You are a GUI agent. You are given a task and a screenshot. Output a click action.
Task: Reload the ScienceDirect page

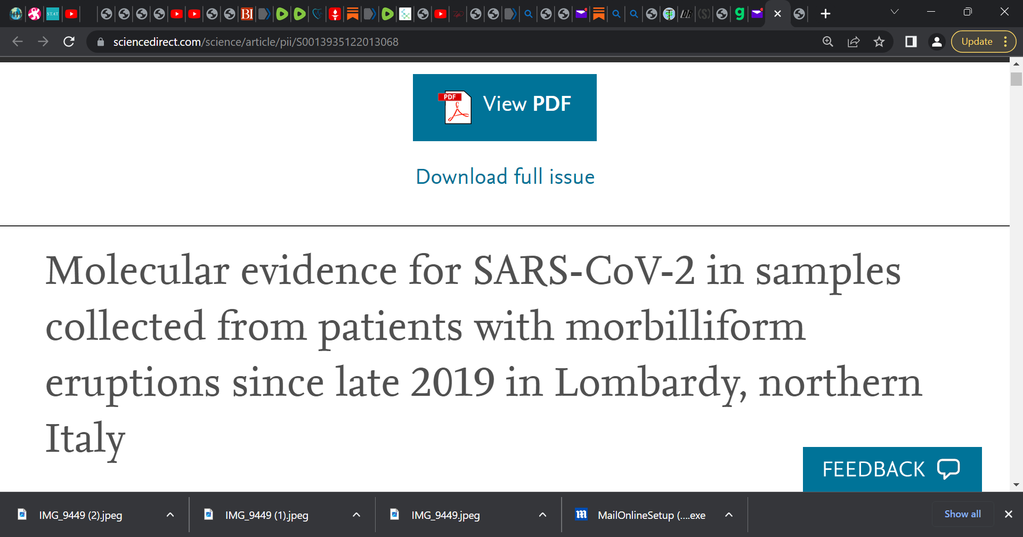pyautogui.click(x=69, y=42)
